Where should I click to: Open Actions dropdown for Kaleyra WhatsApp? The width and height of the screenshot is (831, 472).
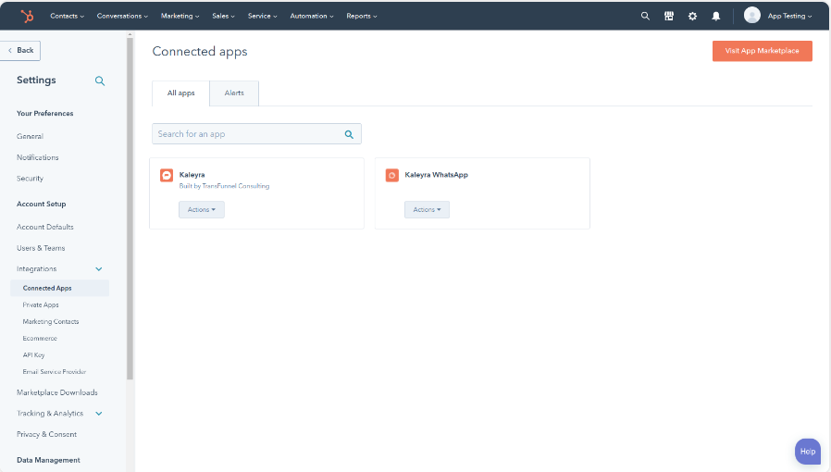coord(427,210)
